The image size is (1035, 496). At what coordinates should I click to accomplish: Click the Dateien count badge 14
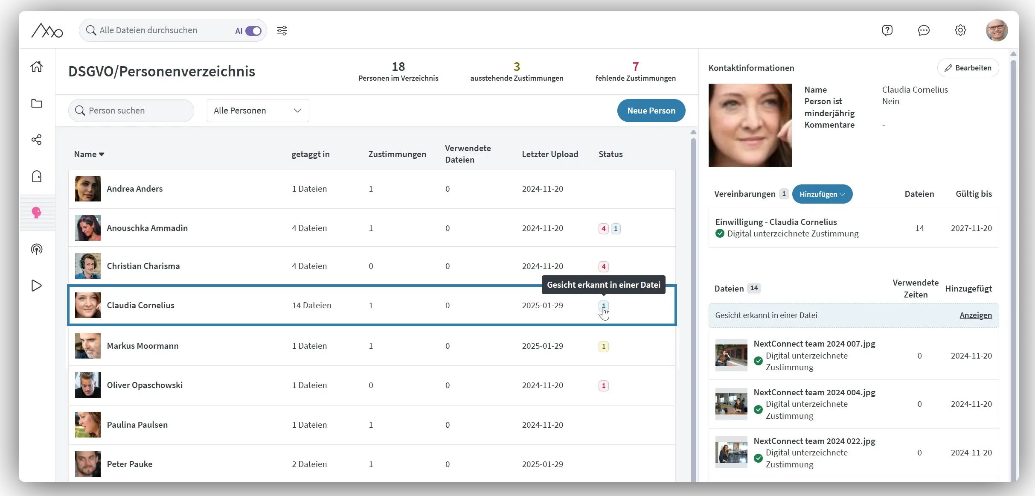pos(754,288)
